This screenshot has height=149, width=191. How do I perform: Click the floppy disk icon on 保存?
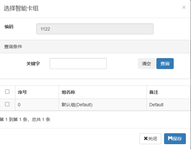pos(170,138)
